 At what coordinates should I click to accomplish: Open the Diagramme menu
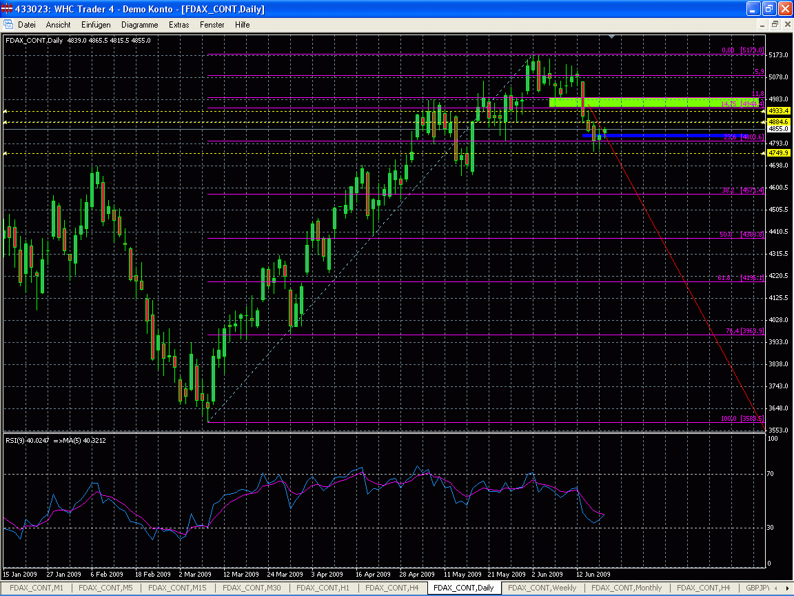click(139, 24)
